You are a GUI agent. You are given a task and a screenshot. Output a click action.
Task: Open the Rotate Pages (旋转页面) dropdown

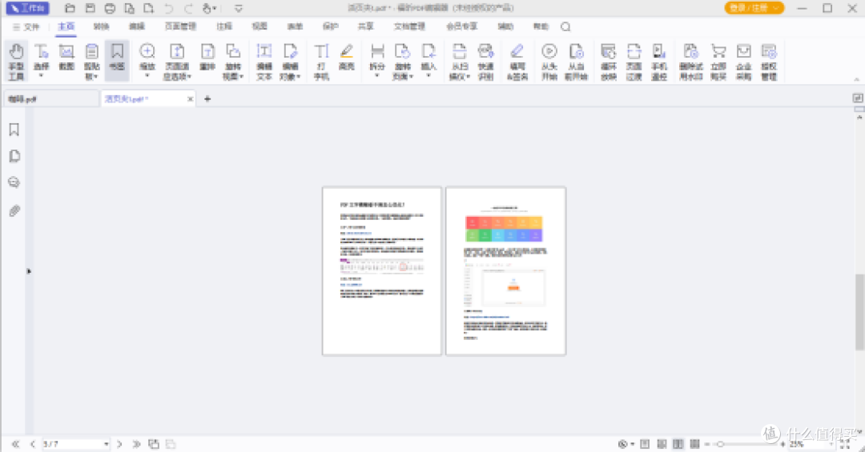tap(403, 61)
